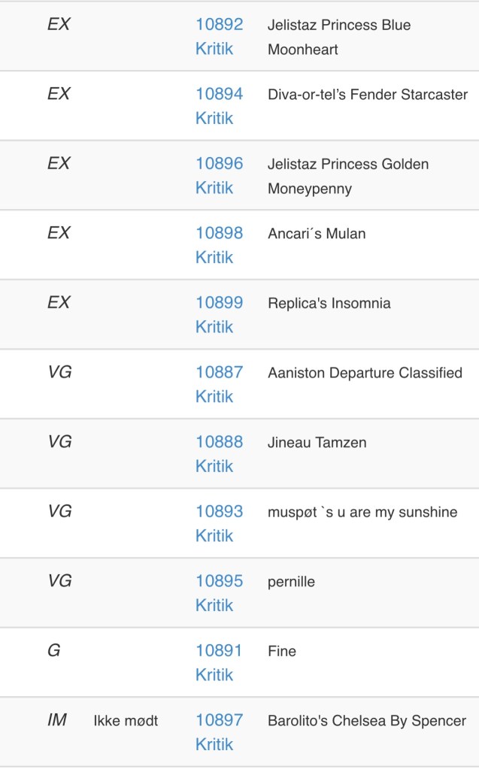Open Kritik for Replica's Insomnia
Viewport: 479px width, 769px height.
click(214, 327)
